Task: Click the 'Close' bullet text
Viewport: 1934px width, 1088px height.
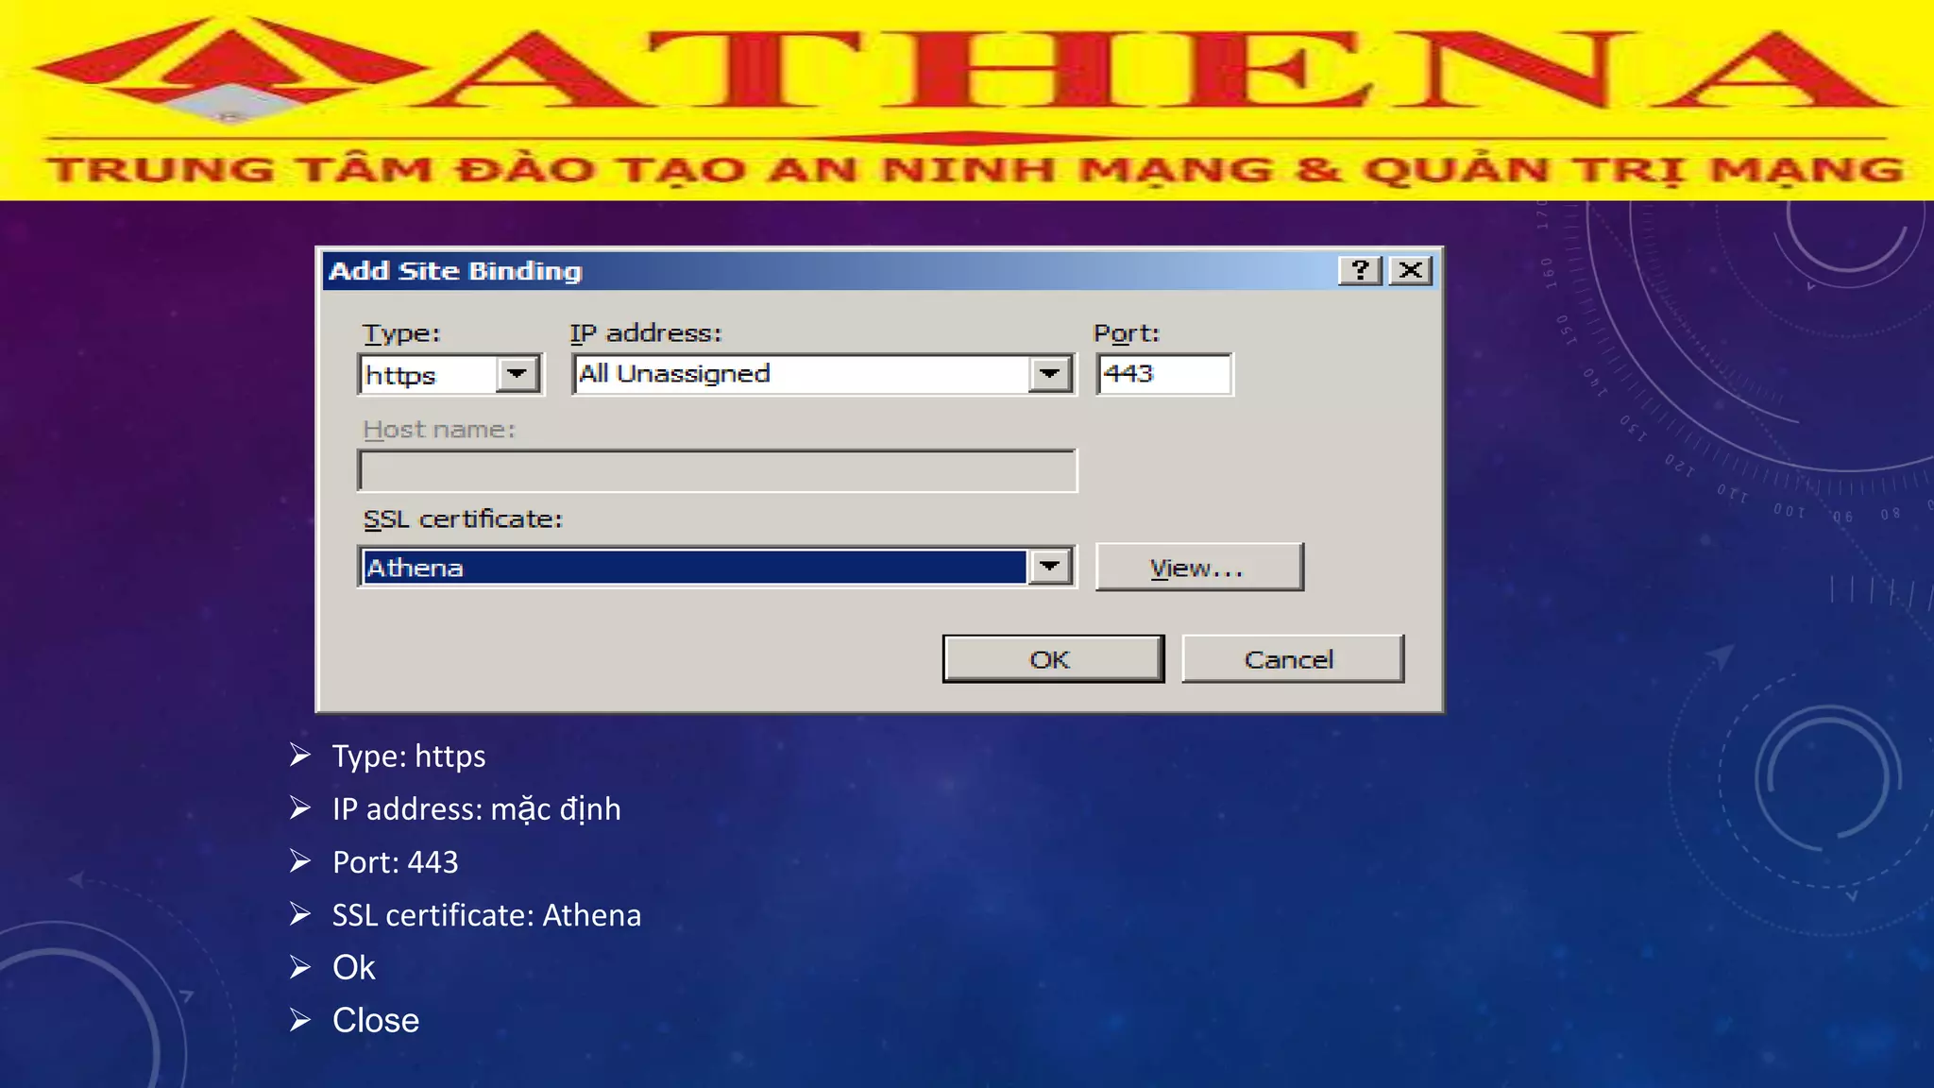Action: click(376, 1021)
